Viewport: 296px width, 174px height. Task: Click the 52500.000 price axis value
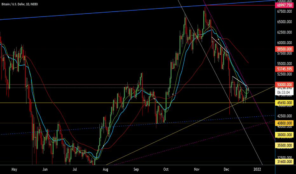pos(285,74)
